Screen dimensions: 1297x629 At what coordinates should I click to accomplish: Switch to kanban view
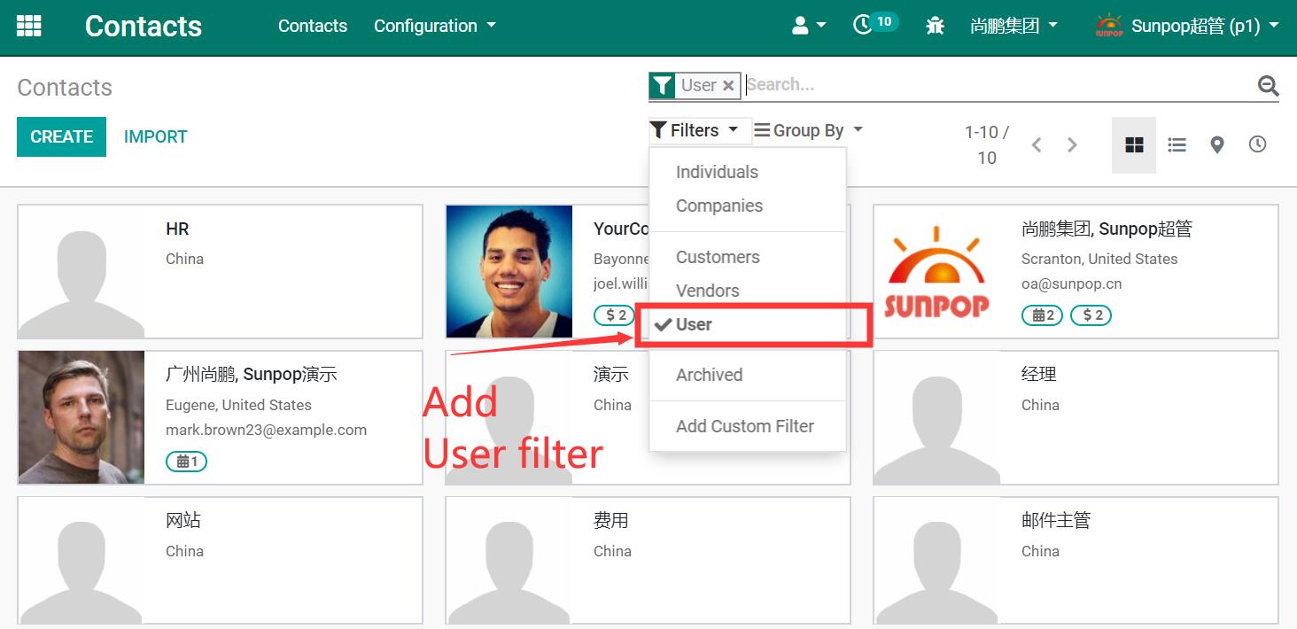[1134, 145]
